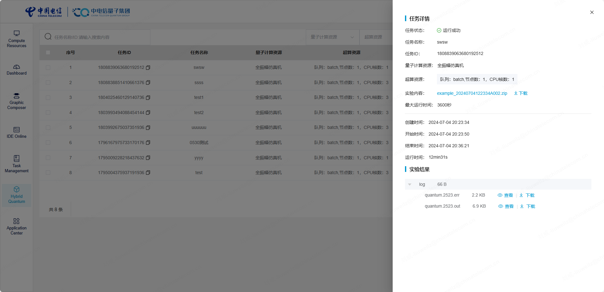Open the Dashboard sidebar item
Viewport: 604px width, 292px height.
tap(16, 70)
